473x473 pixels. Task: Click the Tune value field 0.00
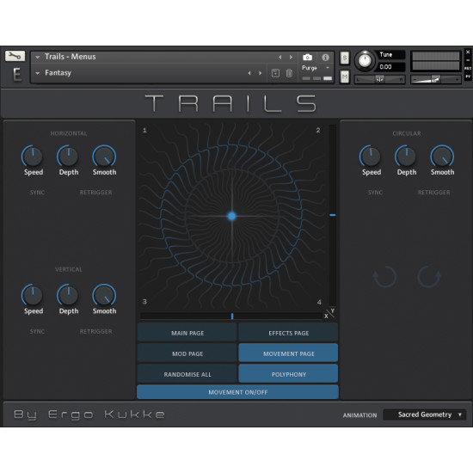(x=391, y=67)
